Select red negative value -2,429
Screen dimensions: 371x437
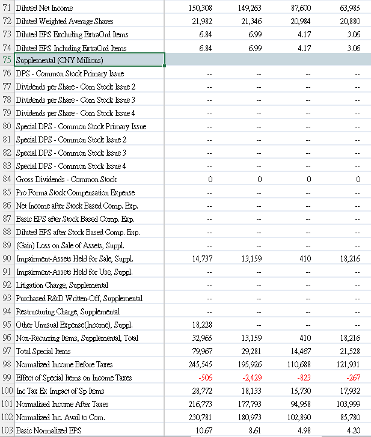pyautogui.click(x=252, y=378)
